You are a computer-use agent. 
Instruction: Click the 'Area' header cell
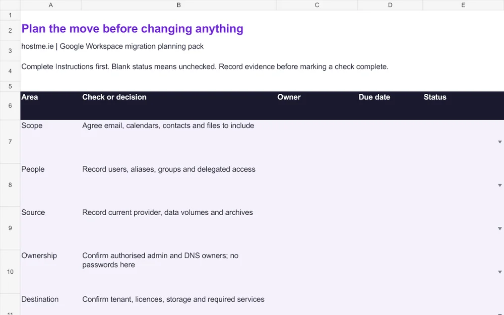click(x=51, y=105)
